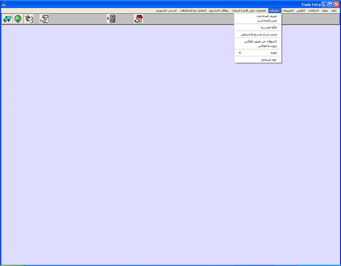Viewport: 341px width, 266px height.
Task: Open حول البرنامج about entry
Action: pos(269,60)
